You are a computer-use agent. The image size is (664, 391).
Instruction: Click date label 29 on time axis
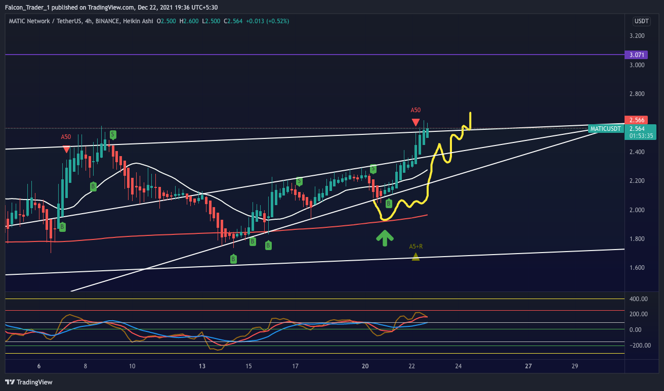point(575,366)
